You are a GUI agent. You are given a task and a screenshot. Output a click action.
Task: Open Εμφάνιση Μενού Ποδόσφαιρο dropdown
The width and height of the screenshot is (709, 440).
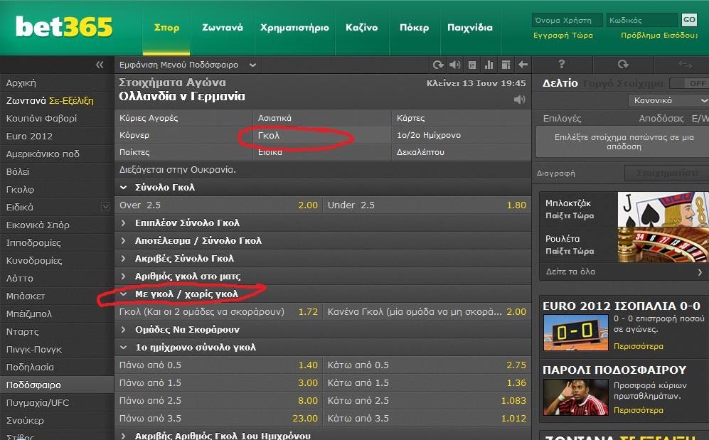tap(188, 65)
